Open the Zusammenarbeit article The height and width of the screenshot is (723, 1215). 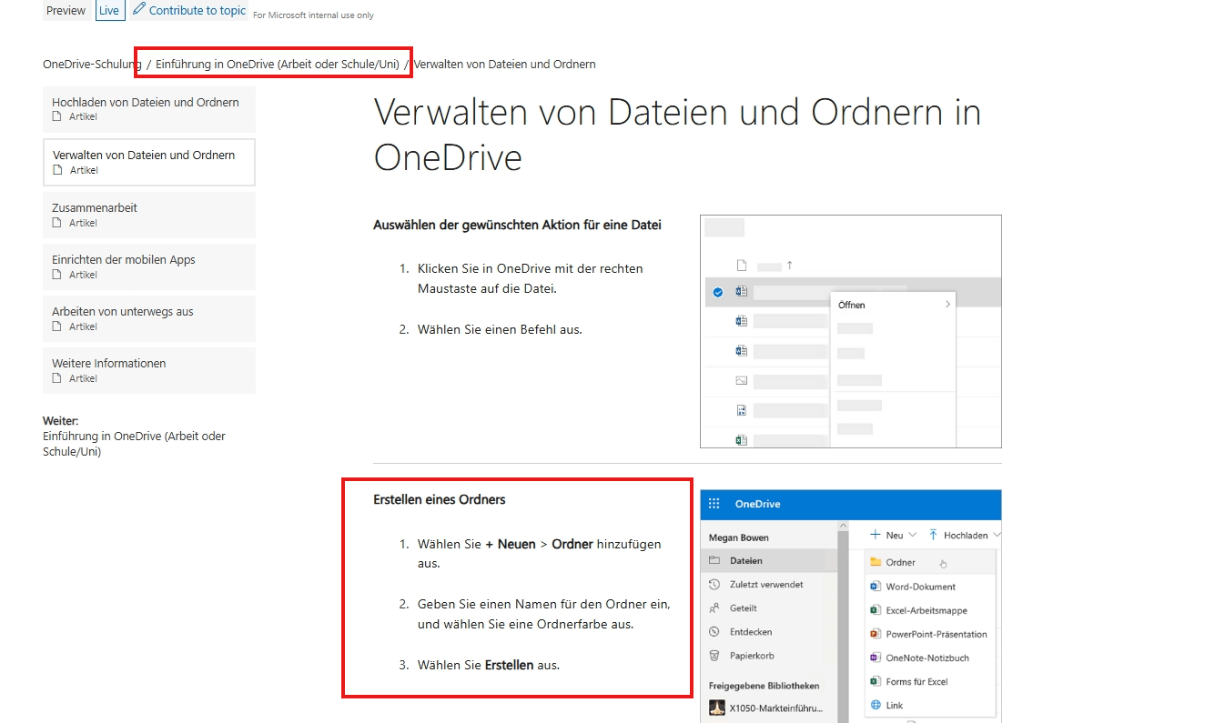pos(149,215)
